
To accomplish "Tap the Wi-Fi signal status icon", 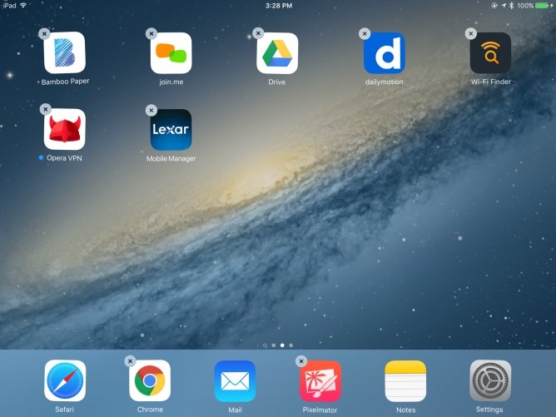I will click(x=24, y=5).
